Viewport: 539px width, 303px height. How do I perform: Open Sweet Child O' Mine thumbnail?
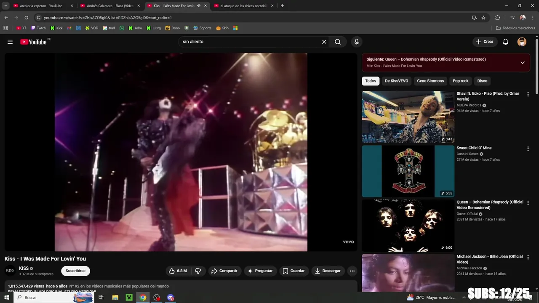(408, 171)
